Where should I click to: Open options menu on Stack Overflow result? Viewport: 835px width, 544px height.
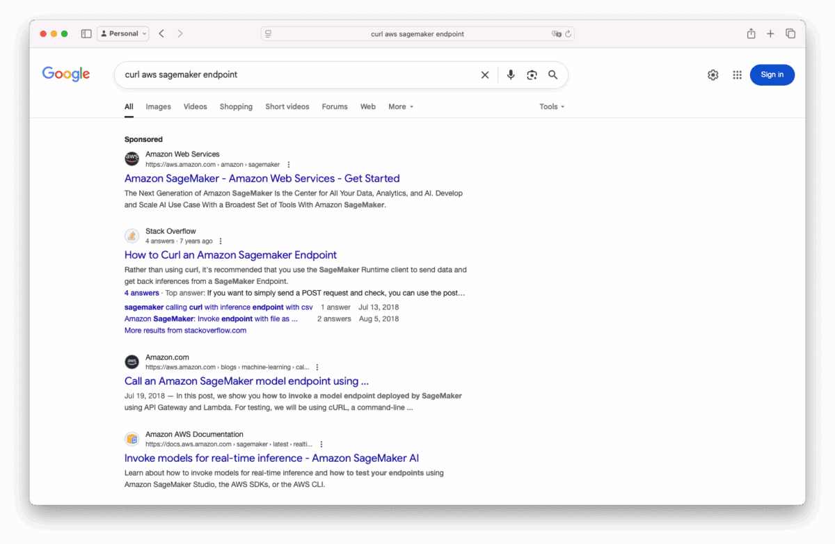[x=220, y=240]
